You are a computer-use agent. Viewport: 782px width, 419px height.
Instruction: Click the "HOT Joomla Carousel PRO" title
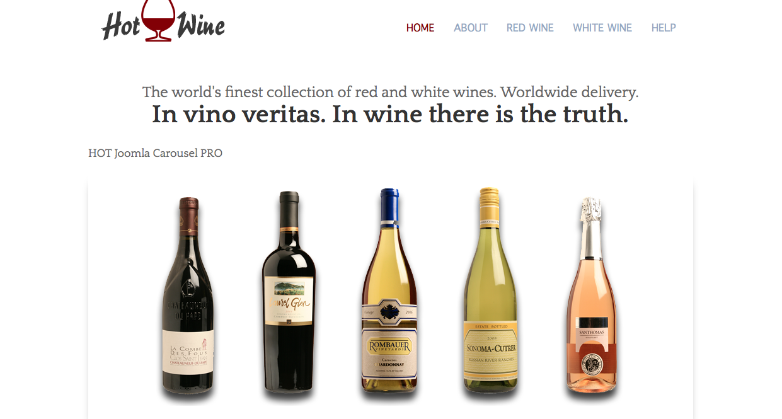click(155, 153)
